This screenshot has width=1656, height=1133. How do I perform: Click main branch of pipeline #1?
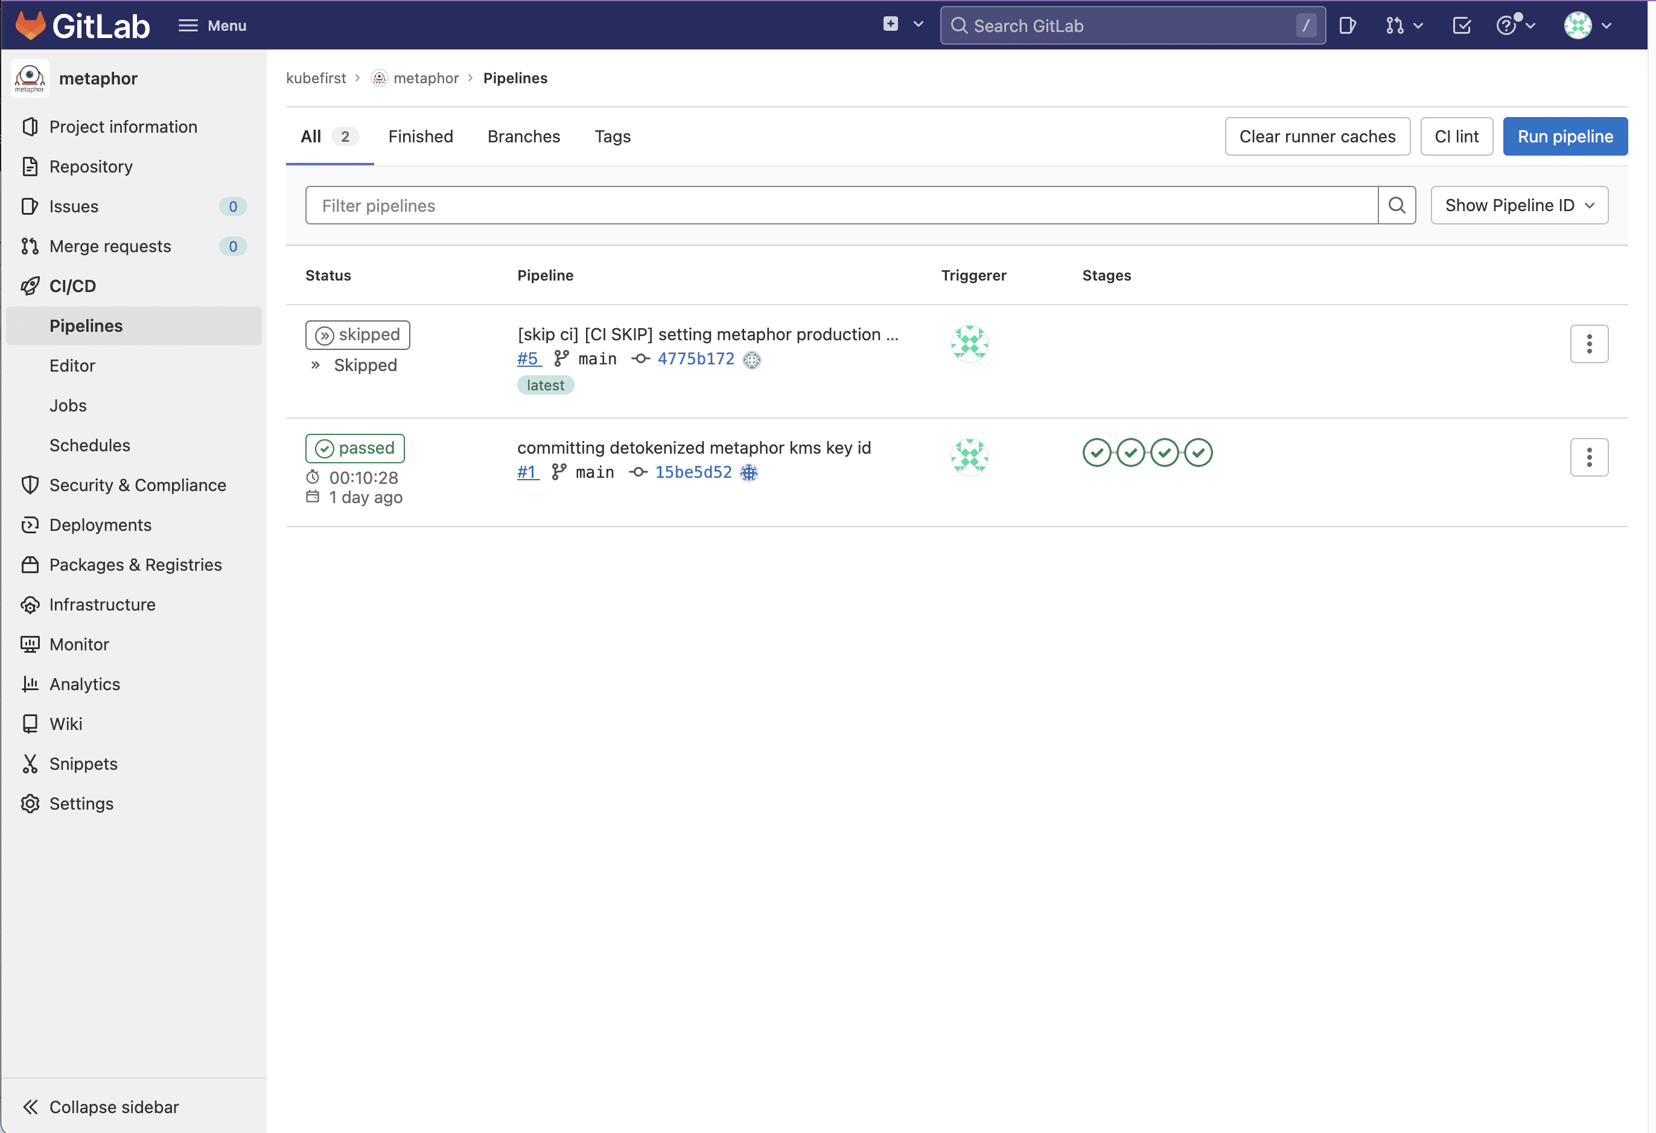[x=594, y=472]
